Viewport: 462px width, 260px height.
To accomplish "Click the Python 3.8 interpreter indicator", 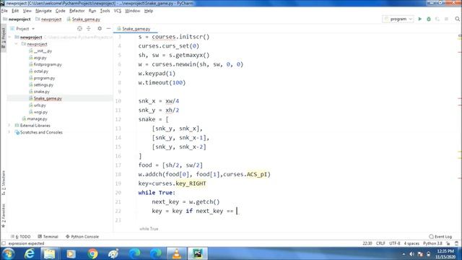I will [432, 243].
